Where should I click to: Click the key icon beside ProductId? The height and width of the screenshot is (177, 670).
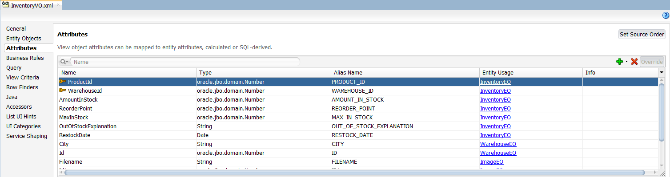pos(62,82)
